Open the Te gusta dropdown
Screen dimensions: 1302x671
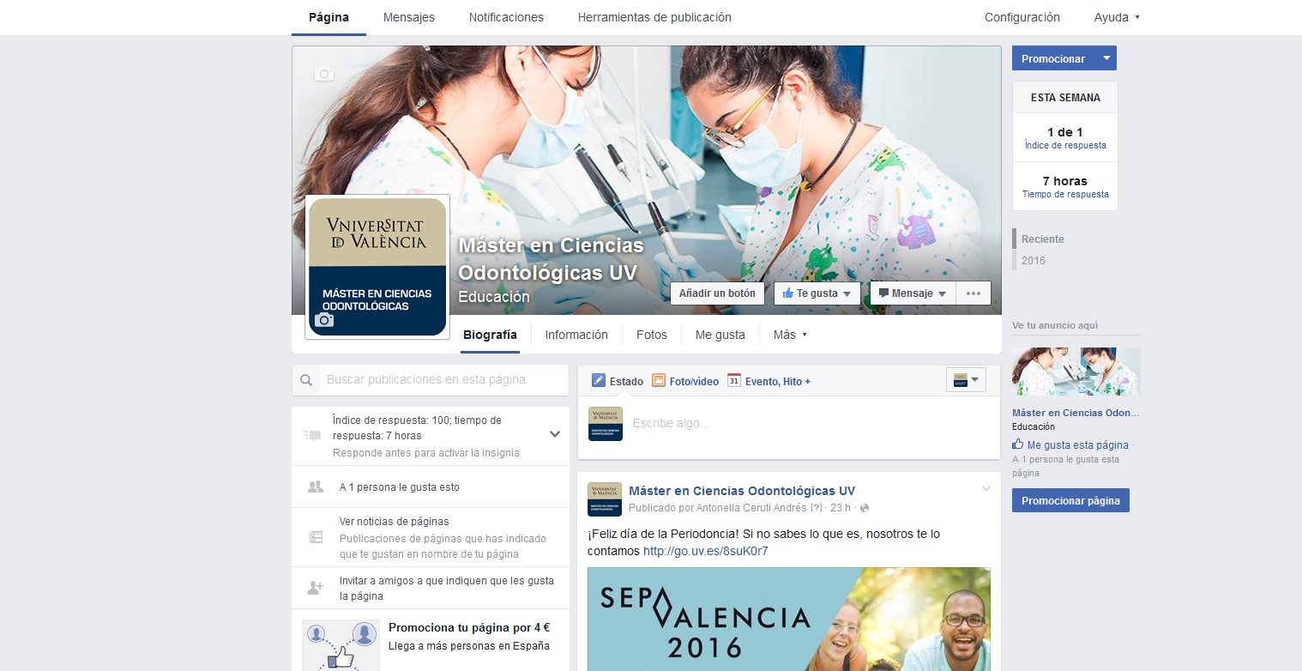click(816, 293)
